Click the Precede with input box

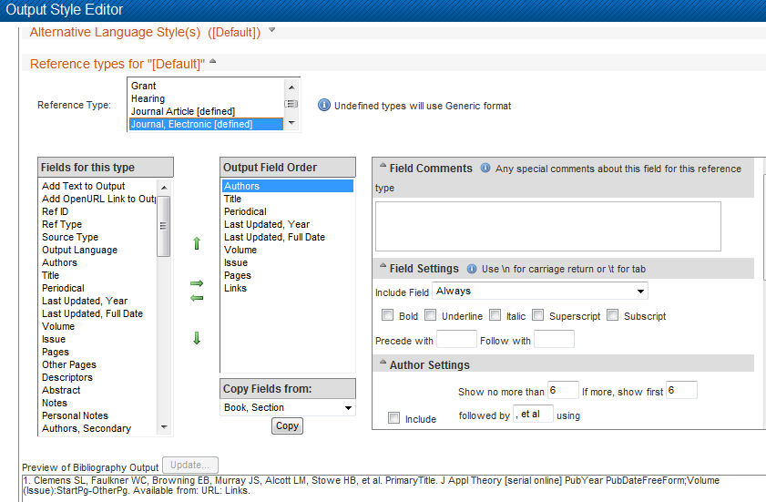click(x=456, y=339)
